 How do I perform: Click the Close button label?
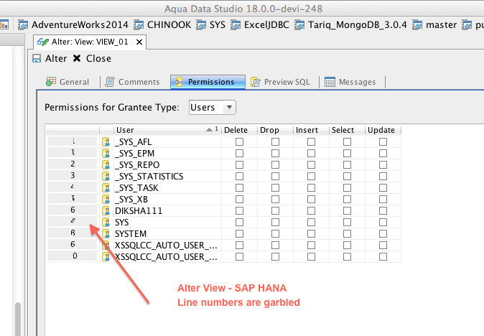98,58
